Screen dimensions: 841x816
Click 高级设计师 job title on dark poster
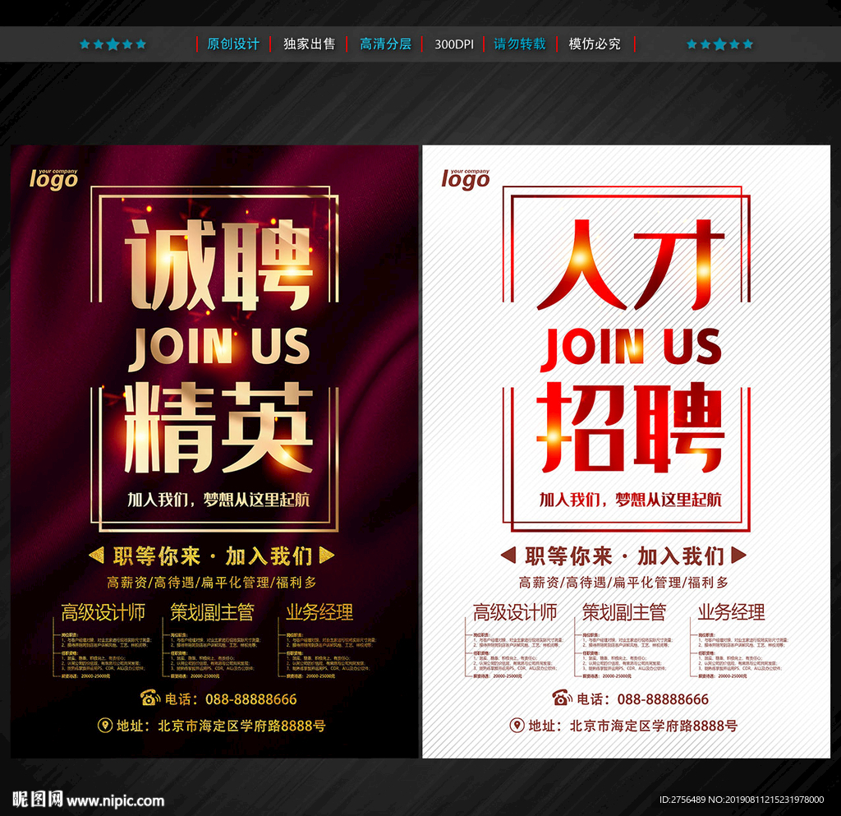click(103, 612)
